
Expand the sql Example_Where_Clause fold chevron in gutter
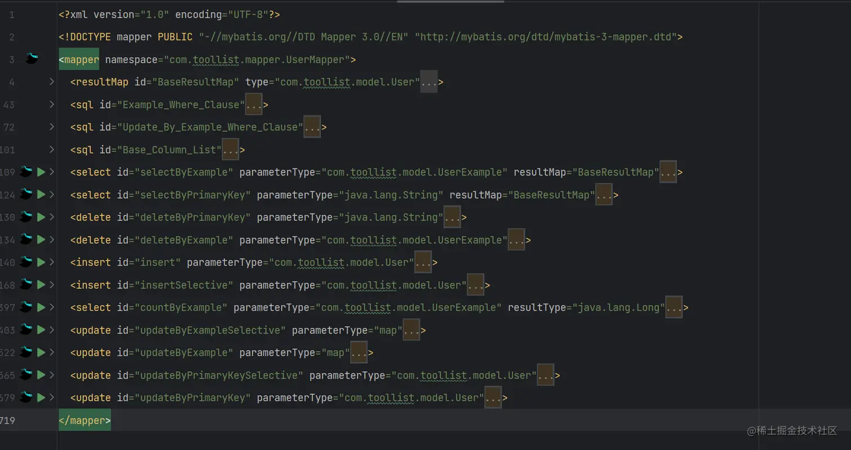click(x=52, y=105)
